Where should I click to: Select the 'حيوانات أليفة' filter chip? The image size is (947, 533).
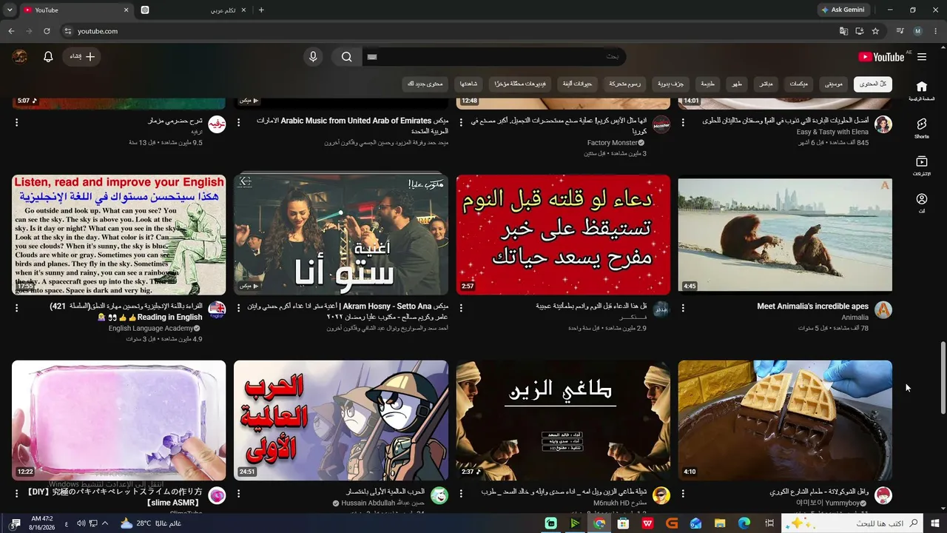click(578, 84)
